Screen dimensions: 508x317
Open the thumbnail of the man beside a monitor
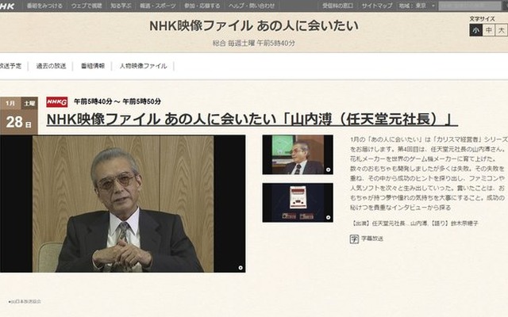tap(298, 155)
